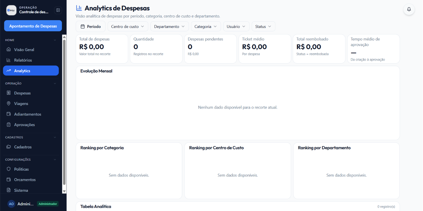This screenshot has height=211, width=423.
Task: Click the Adiantamentos wallet icon
Action: click(x=9, y=114)
